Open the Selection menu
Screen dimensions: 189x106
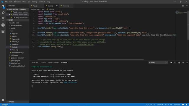(17, 2)
